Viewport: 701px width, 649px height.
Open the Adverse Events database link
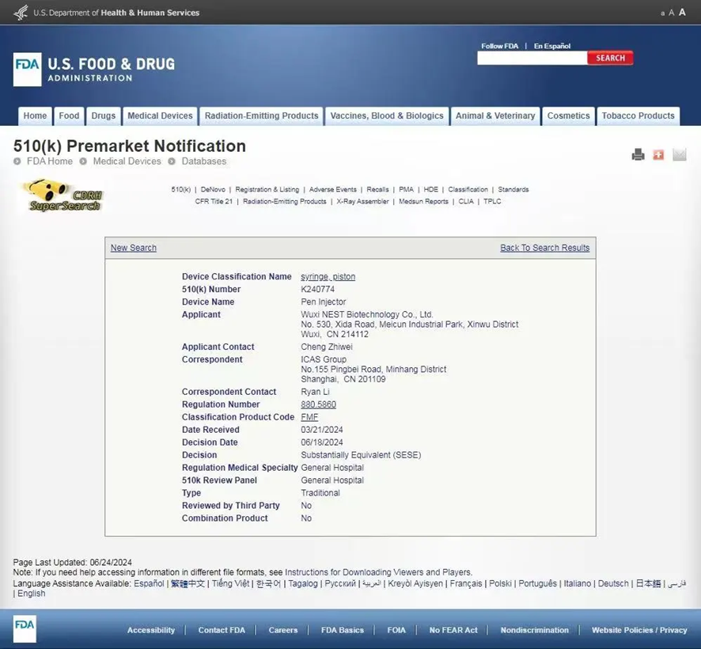click(x=332, y=190)
